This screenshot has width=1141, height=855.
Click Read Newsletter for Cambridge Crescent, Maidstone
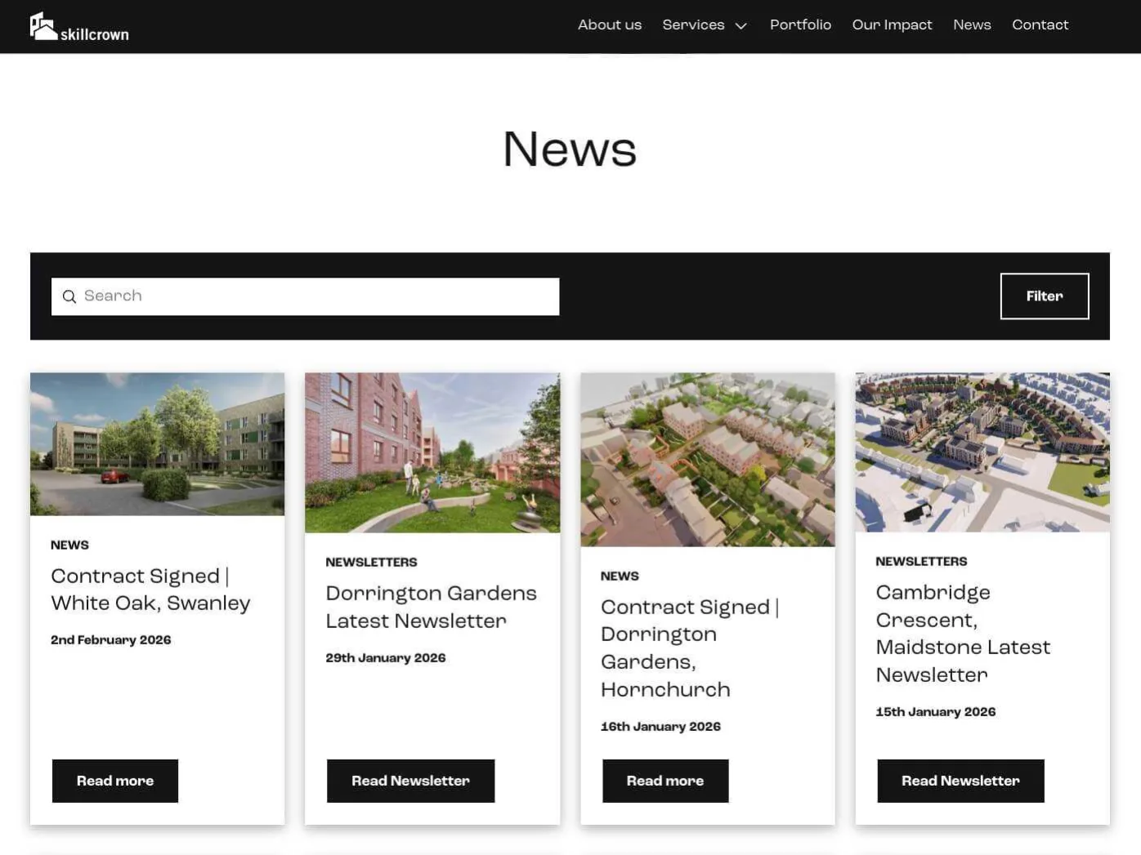(x=960, y=781)
